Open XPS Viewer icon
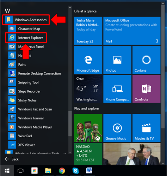The height and width of the screenshot is (177, 167). 12,145
